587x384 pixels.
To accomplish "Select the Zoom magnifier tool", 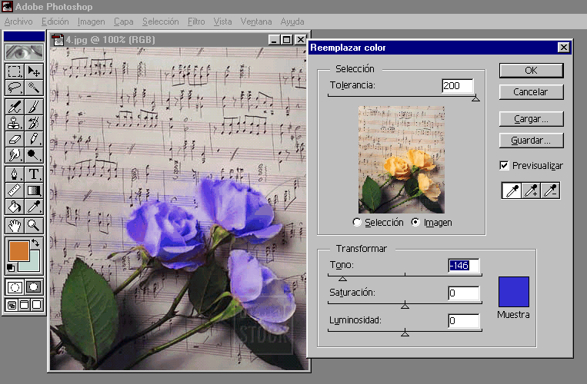I will point(34,225).
